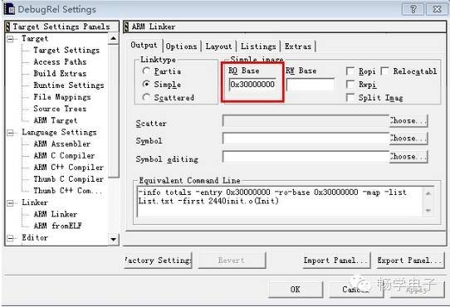Select ARM Linker in the tree
Viewport: 450px width, 307px height.
(56, 214)
